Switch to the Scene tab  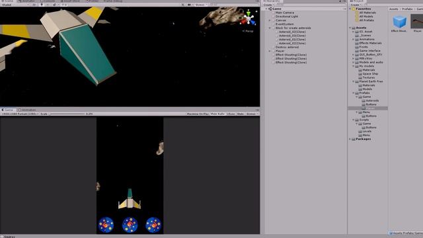pos(7,1)
